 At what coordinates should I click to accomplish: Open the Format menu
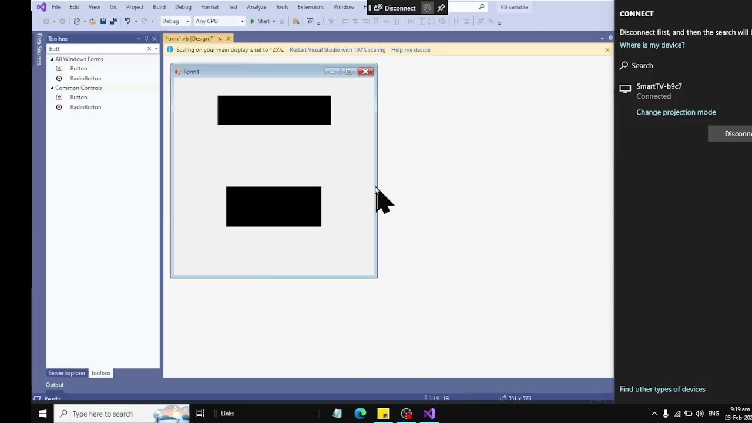[x=210, y=7]
